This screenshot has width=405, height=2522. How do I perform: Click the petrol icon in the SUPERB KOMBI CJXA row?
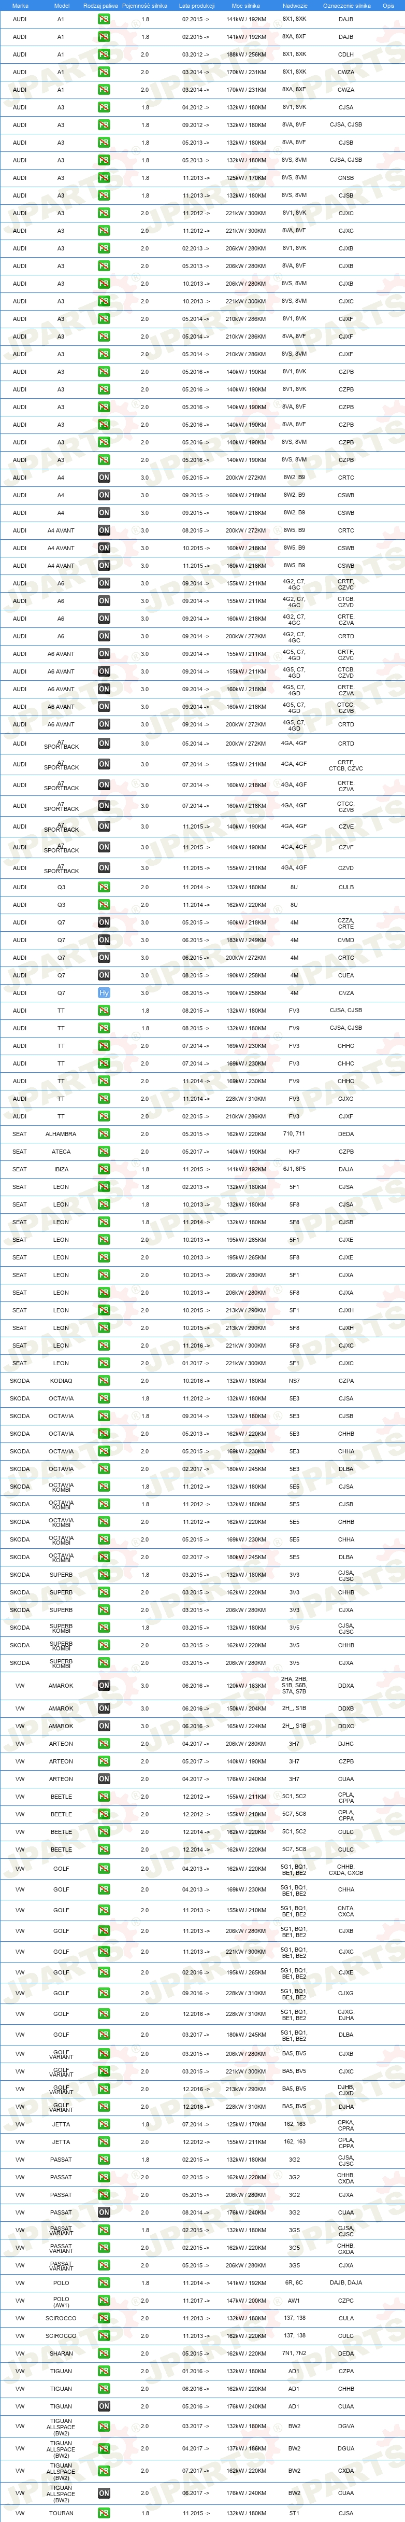[x=104, y=1662]
